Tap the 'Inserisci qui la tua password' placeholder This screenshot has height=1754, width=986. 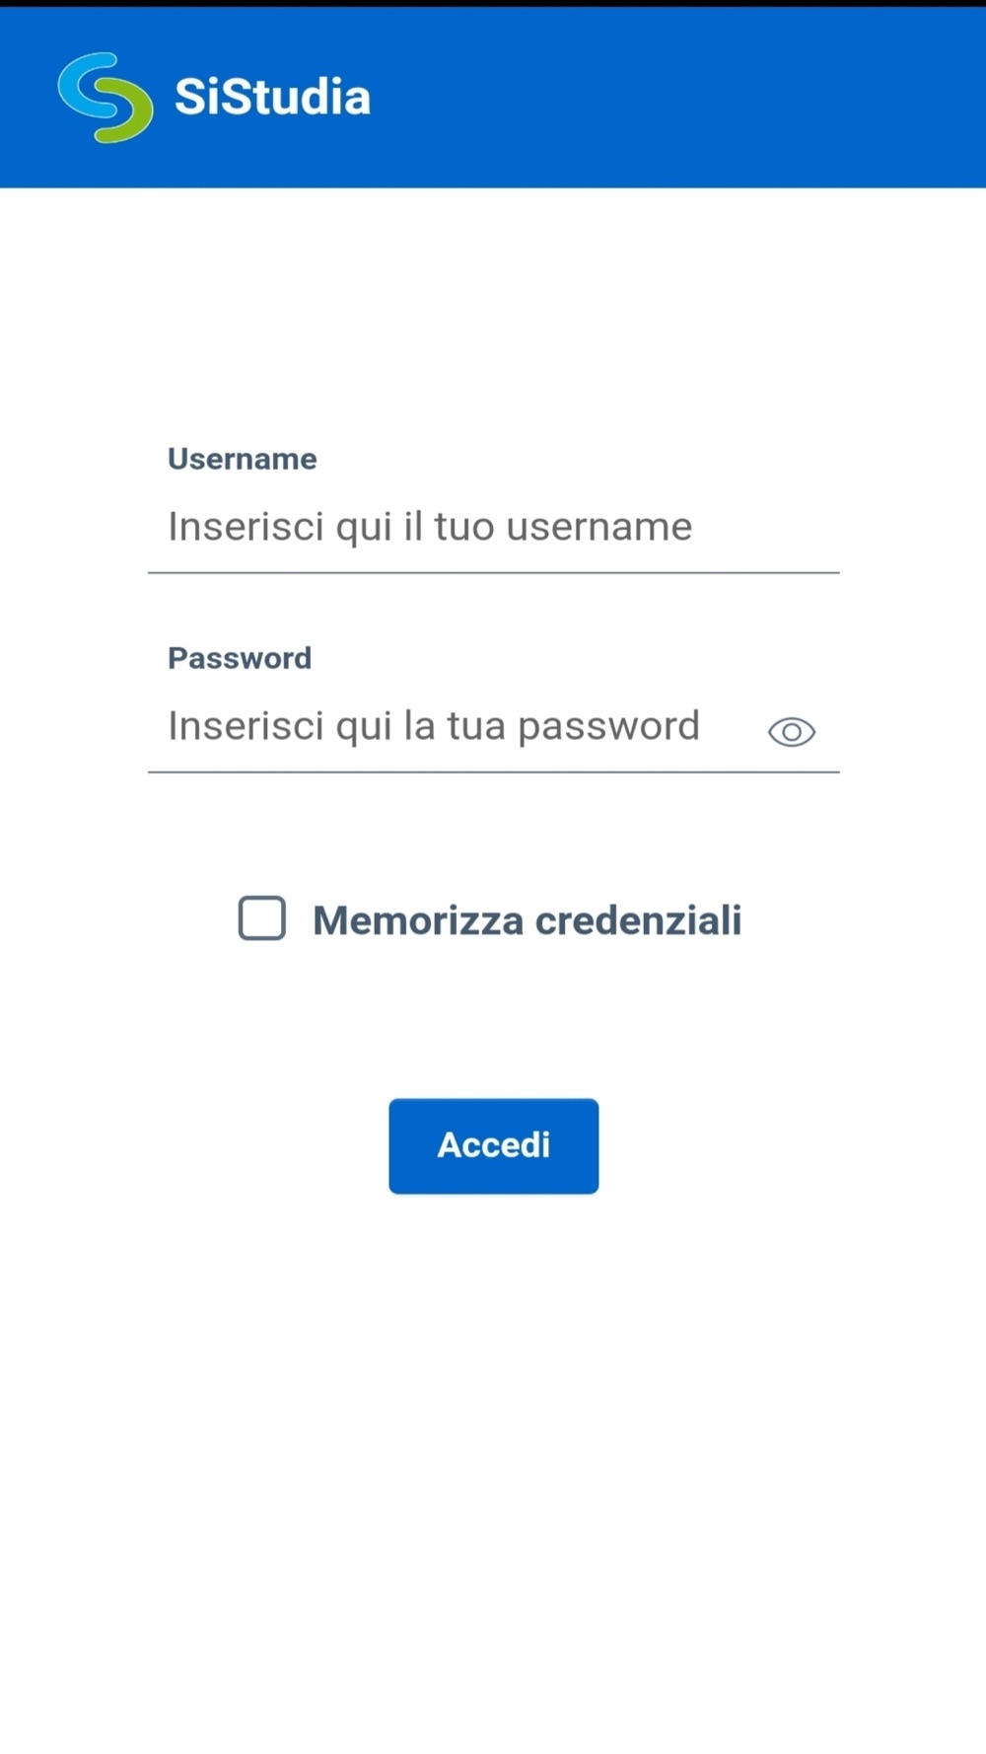coord(434,727)
